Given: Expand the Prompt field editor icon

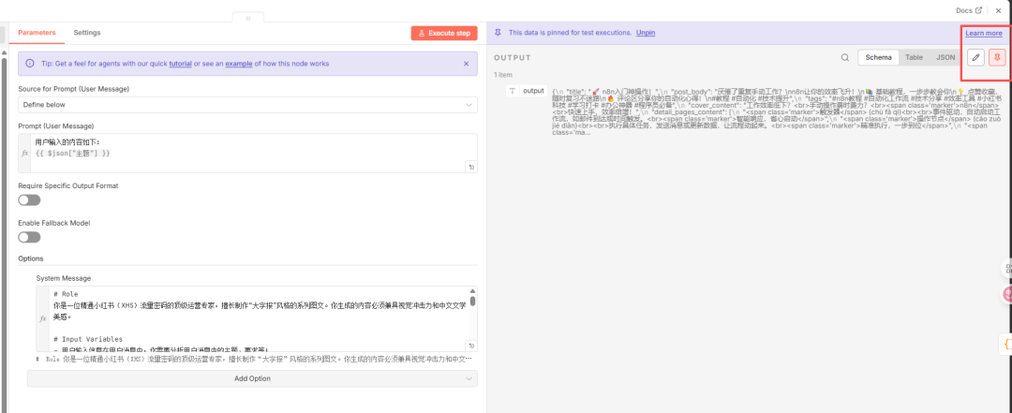Looking at the screenshot, I should [471, 167].
